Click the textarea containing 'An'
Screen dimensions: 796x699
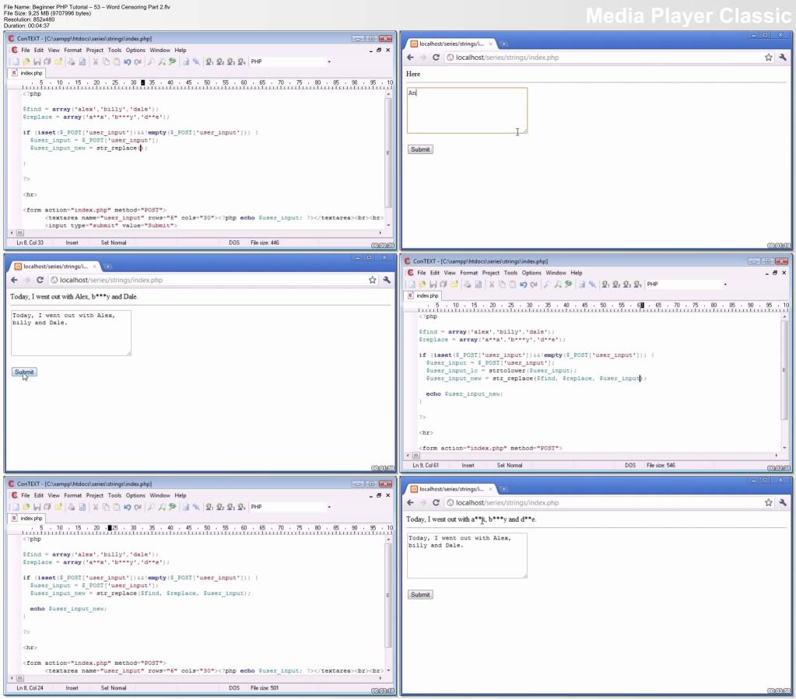point(467,110)
